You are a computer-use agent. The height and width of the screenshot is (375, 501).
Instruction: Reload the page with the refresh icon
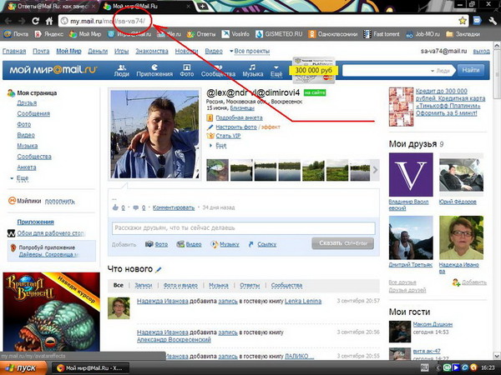coord(35,21)
